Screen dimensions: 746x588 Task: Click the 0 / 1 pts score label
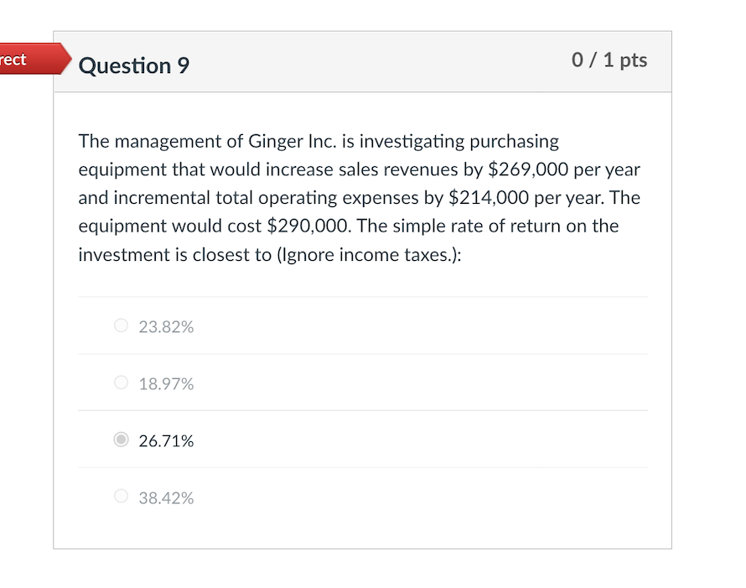pyautogui.click(x=609, y=60)
